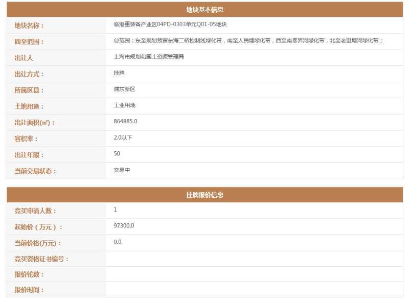
Task: Select the 地块名称 label
Action: click(x=29, y=26)
